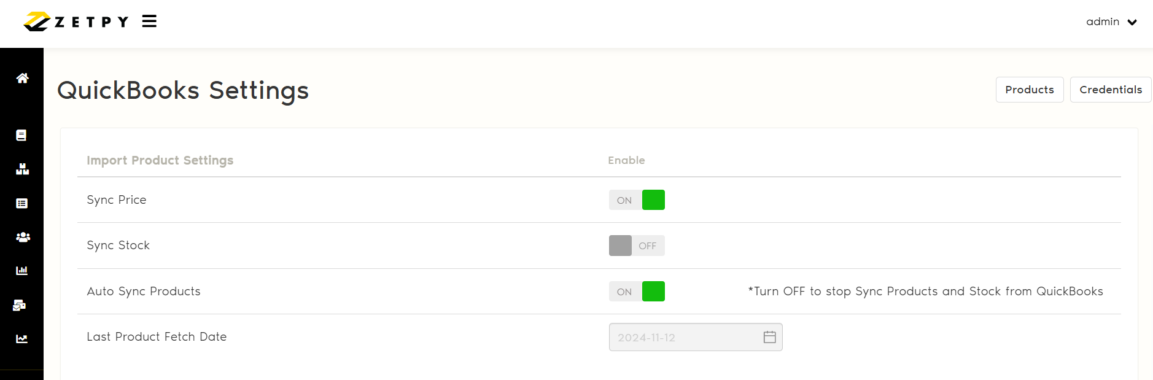1153x380 pixels.
Task: Open the calendar picker icon in date field
Action: point(769,337)
